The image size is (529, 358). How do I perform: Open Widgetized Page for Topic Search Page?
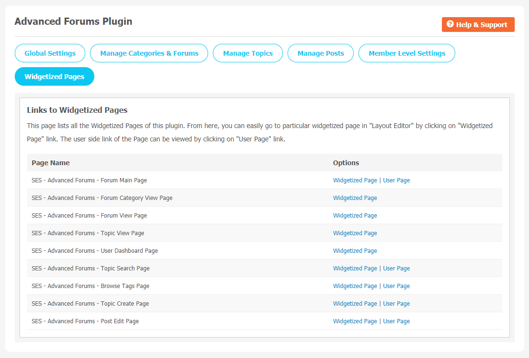(355, 268)
